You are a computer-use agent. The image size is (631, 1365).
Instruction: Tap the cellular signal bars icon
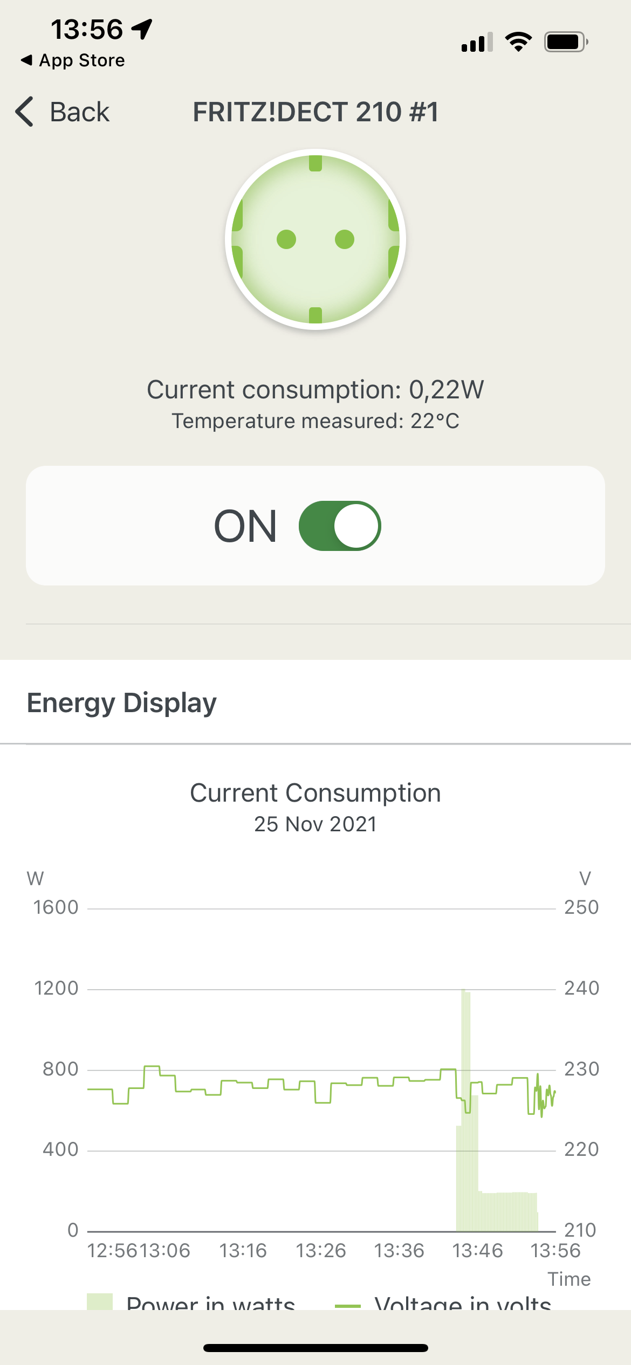477,42
